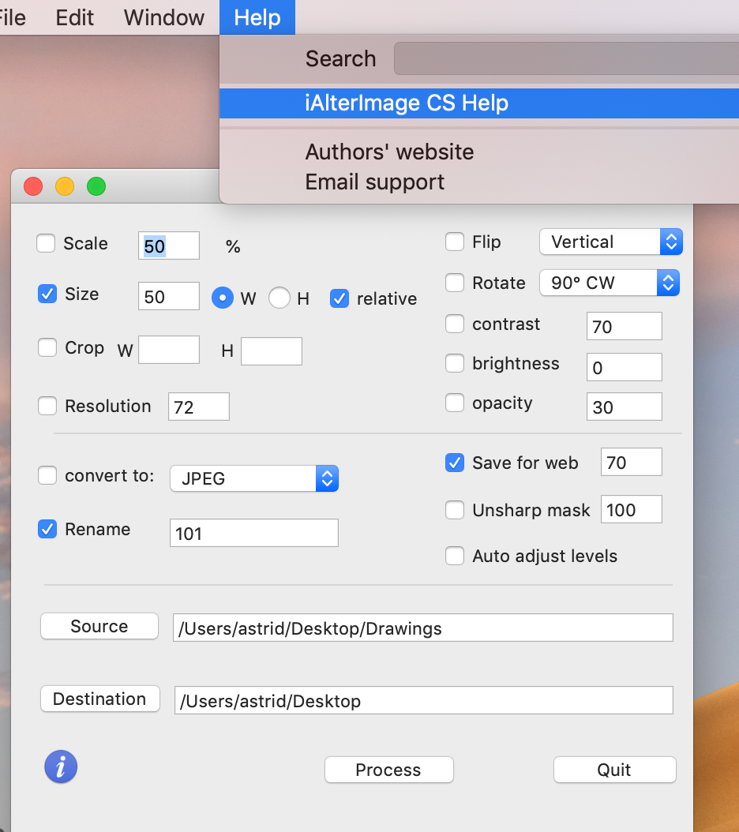Click the Destination path field
Image resolution: width=739 pixels, height=832 pixels.
click(424, 700)
